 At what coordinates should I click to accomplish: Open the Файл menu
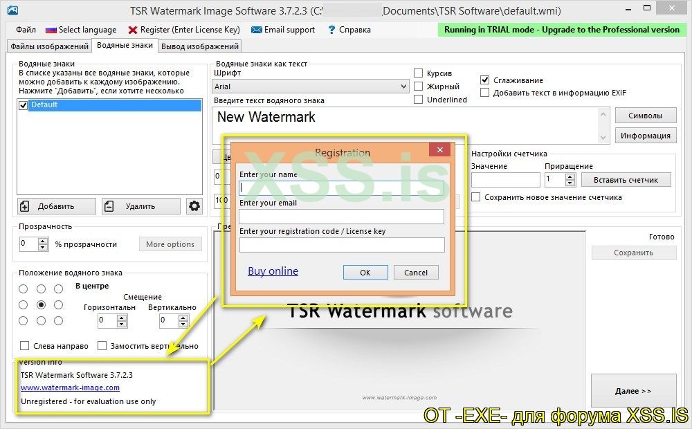tap(26, 30)
